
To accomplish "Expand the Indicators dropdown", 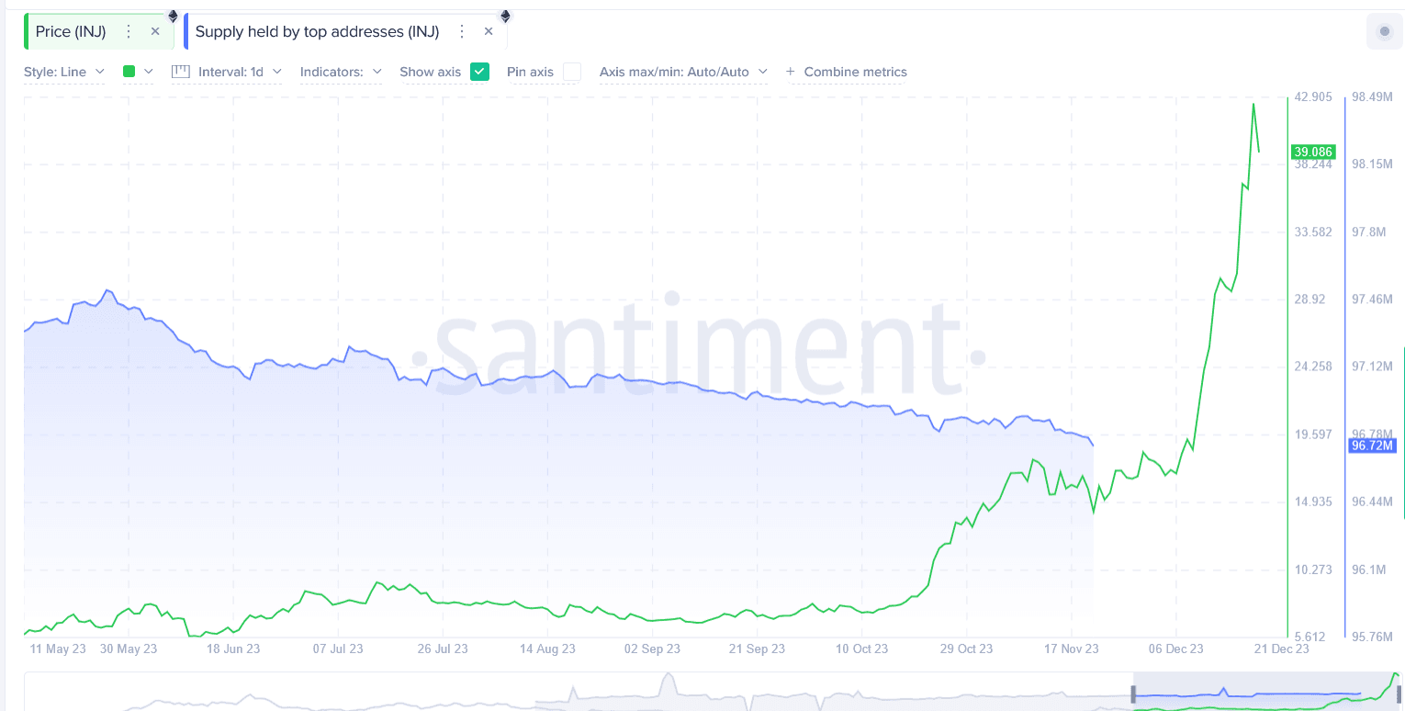I will [341, 72].
